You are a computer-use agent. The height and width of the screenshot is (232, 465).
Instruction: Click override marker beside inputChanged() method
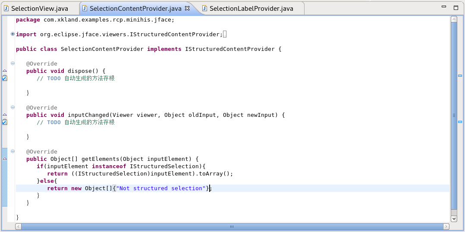(x=4, y=114)
